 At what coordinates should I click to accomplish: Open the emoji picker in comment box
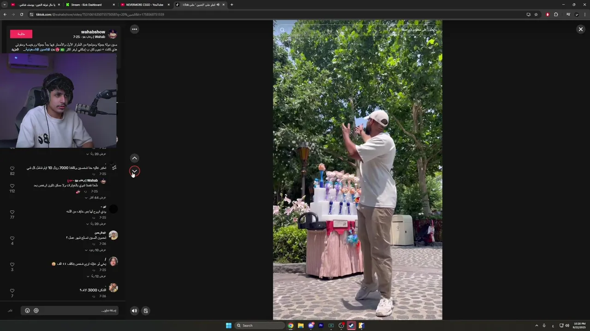(27, 311)
